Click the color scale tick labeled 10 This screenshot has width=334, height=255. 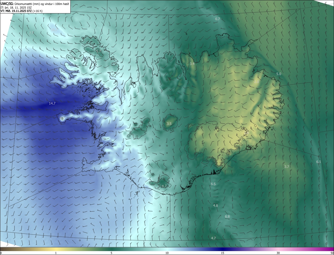point(167,253)
